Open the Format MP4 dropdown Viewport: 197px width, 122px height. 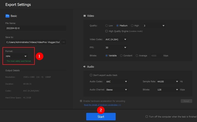(x=16, y=56)
